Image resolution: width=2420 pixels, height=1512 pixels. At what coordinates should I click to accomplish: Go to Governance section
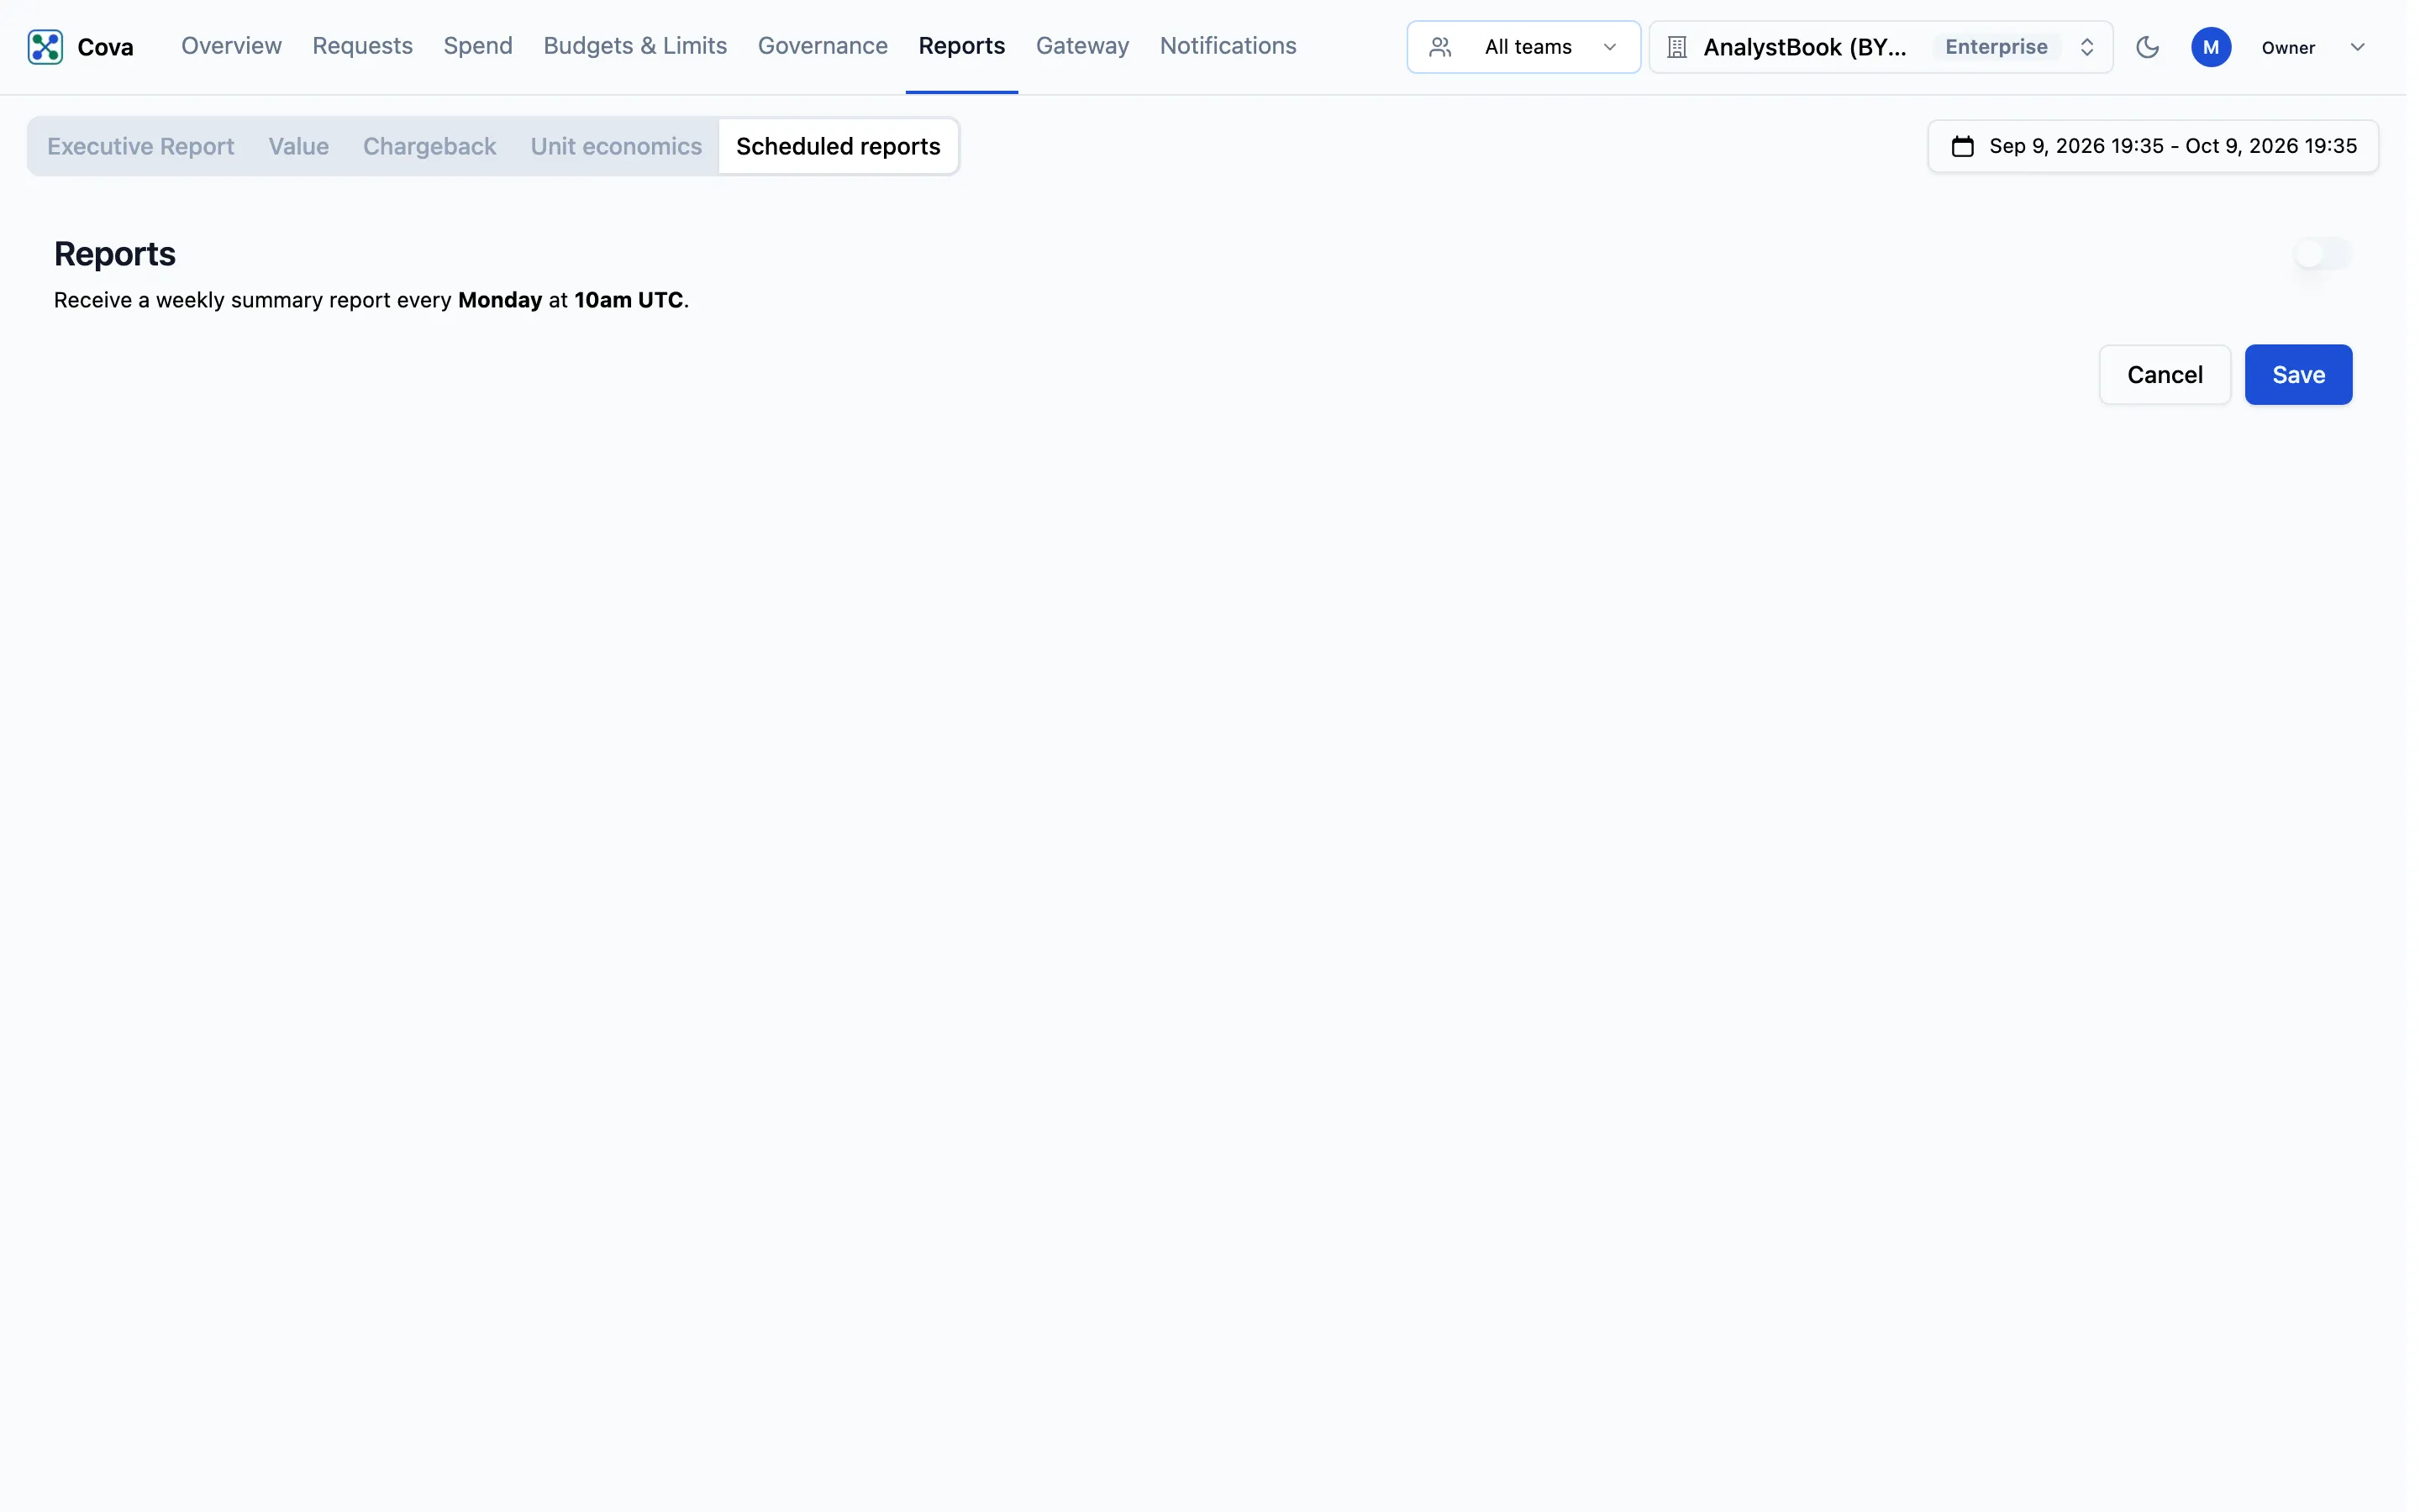pos(822,46)
